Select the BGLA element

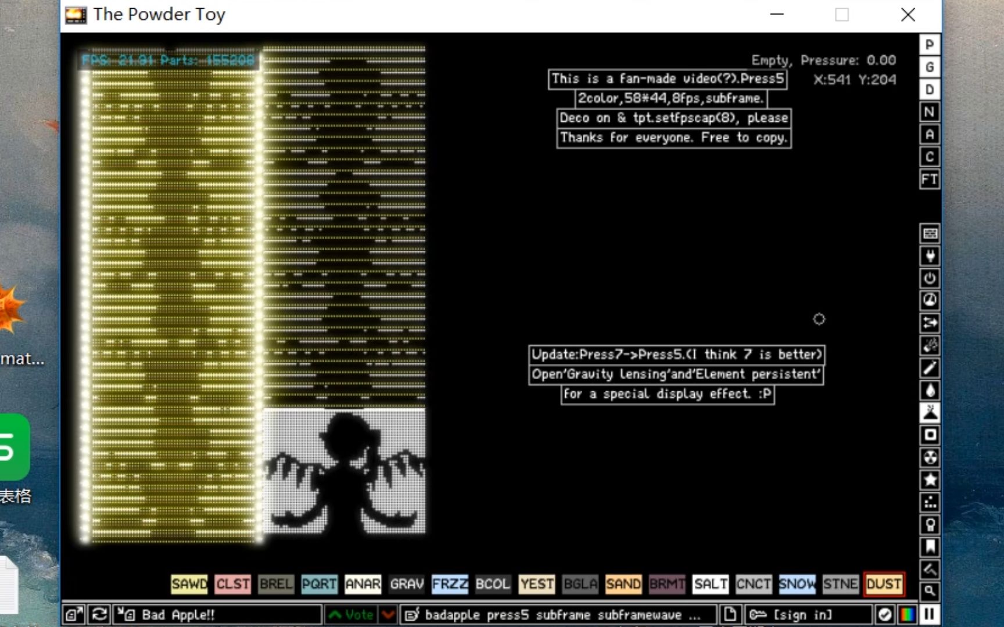(580, 583)
